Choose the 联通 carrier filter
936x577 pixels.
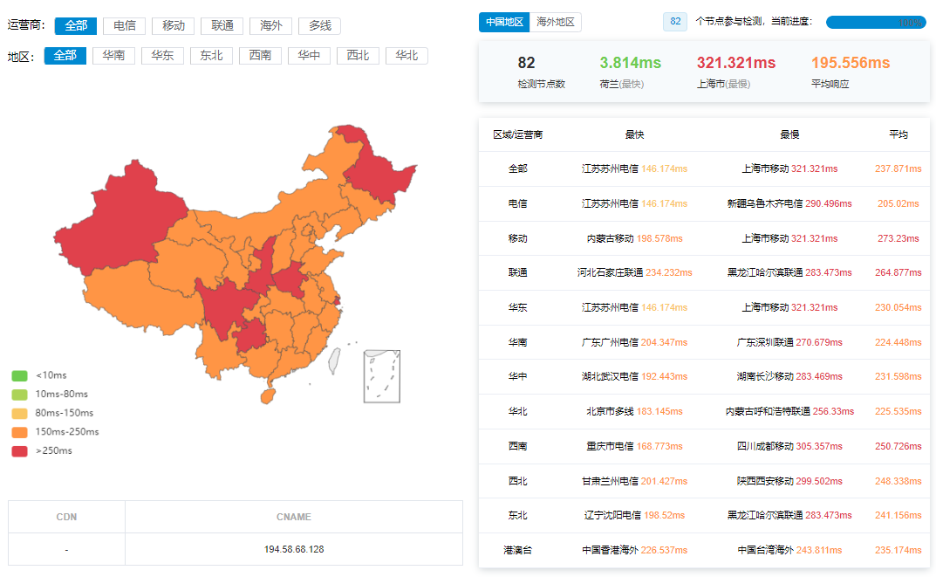pos(222,26)
